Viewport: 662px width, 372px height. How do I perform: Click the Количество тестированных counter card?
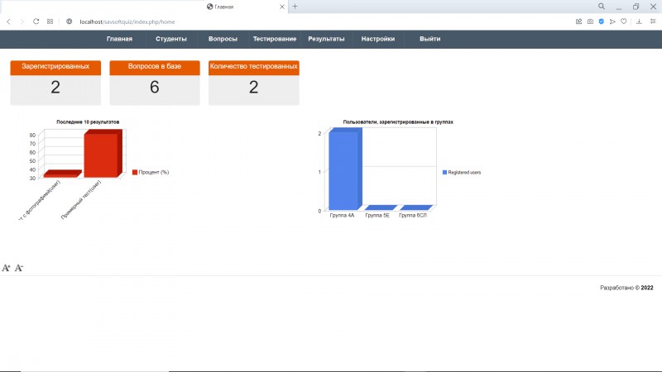pos(254,83)
